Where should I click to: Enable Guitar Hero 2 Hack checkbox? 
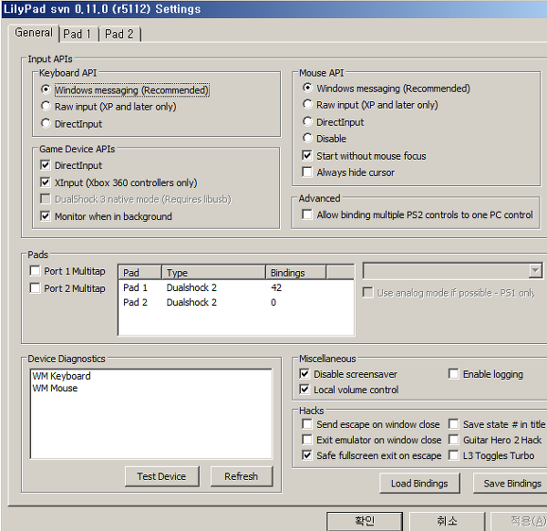tap(453, 439)
